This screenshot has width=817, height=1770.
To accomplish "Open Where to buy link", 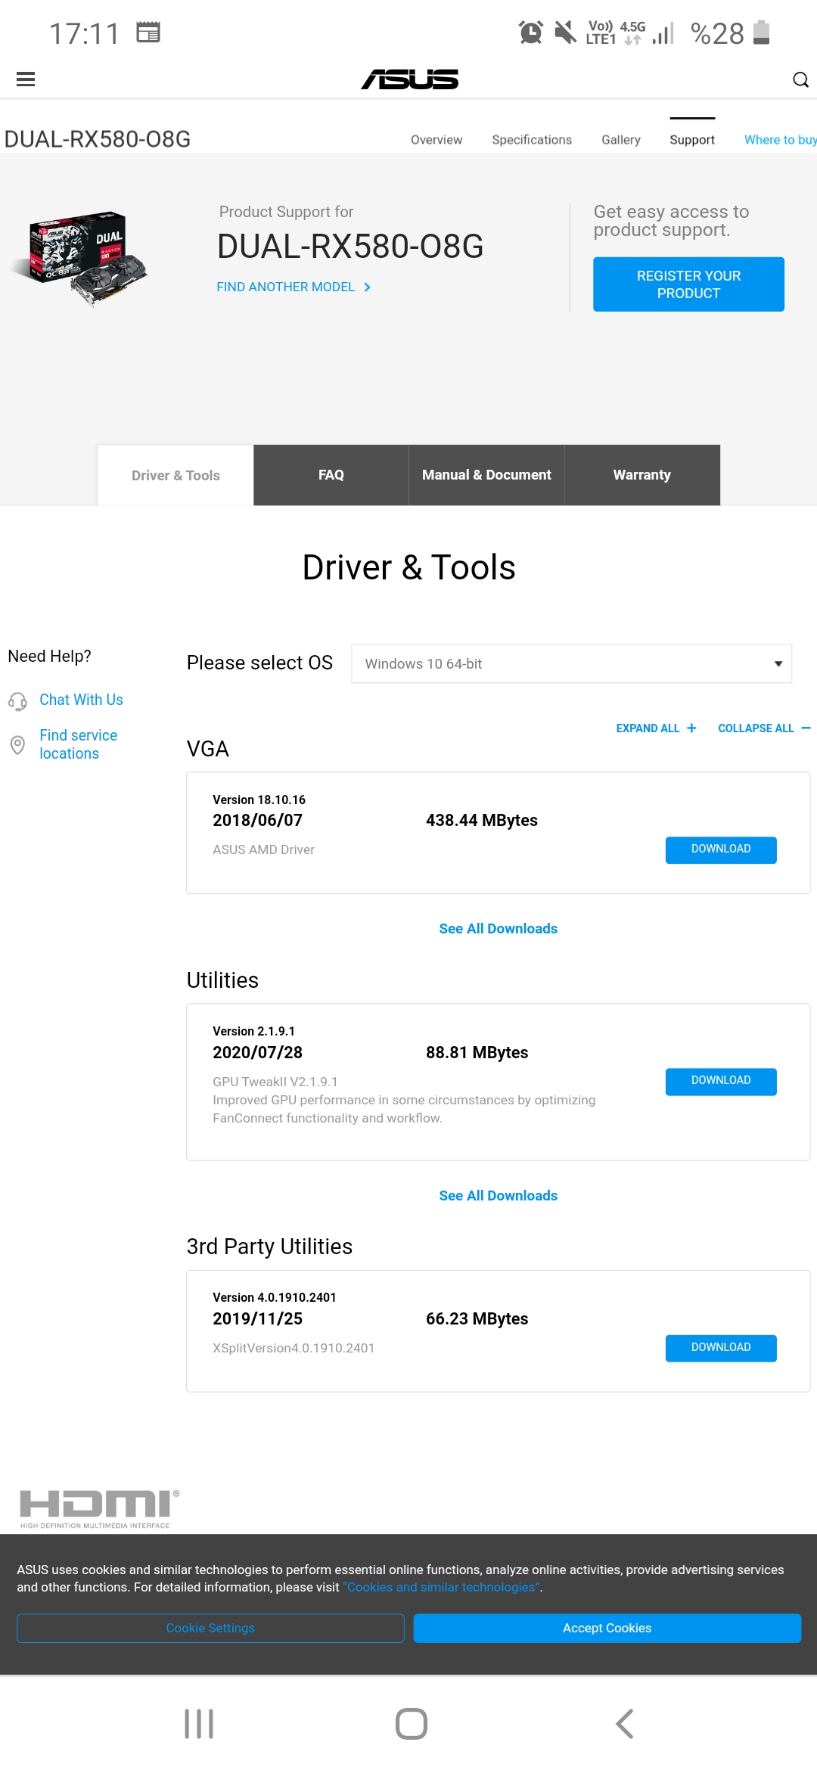I will [x=780, y=140].
